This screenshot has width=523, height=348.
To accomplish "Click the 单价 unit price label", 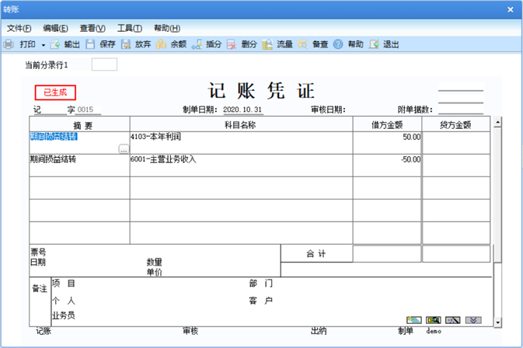I will pos(154,272).
